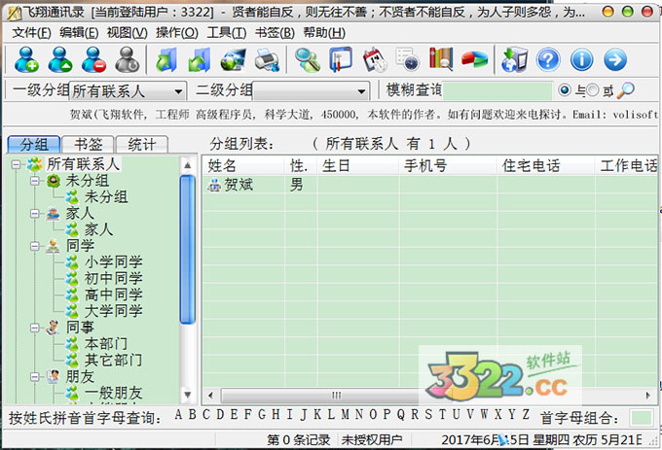The height and width of the screenshot is (450, 662).
Task: Open the 工具(T) menu
Action: pyautogui.click(x=227, y=32)
